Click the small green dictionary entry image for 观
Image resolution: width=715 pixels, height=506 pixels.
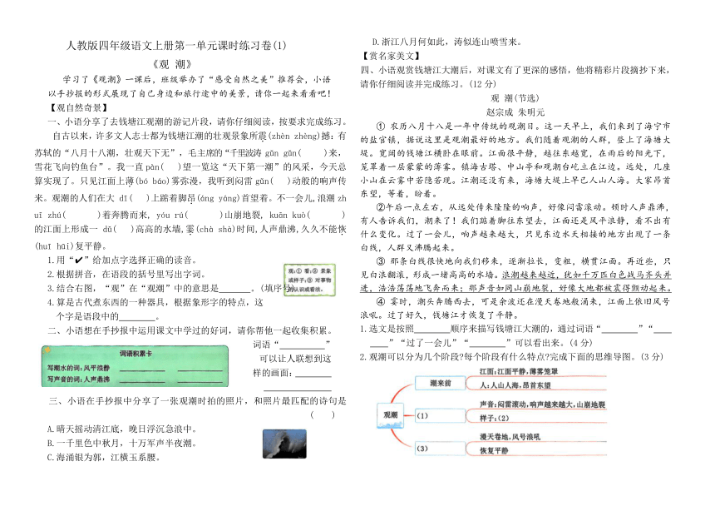click(x=309, y=280)
